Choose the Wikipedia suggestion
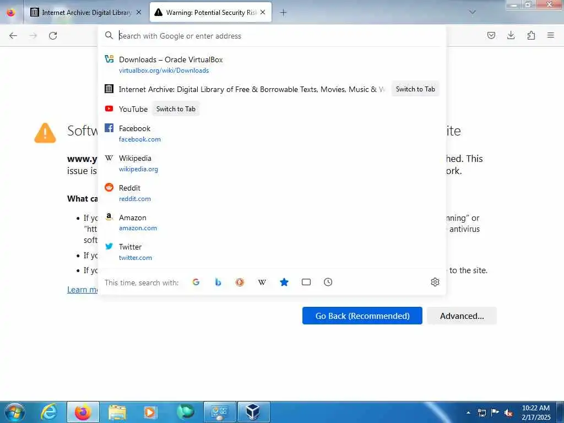 click(272, 163)
